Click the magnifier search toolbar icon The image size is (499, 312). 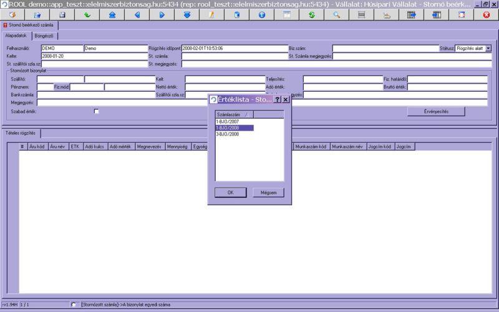336,14
